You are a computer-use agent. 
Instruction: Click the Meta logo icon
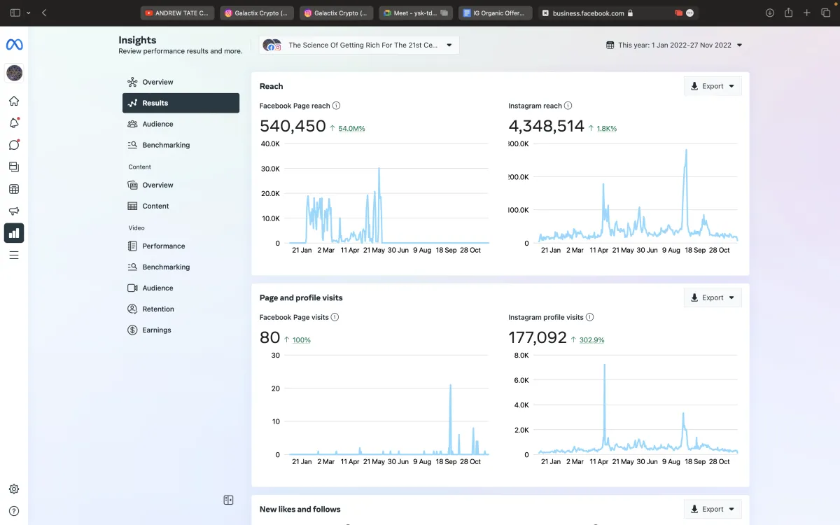pos(14,45)
